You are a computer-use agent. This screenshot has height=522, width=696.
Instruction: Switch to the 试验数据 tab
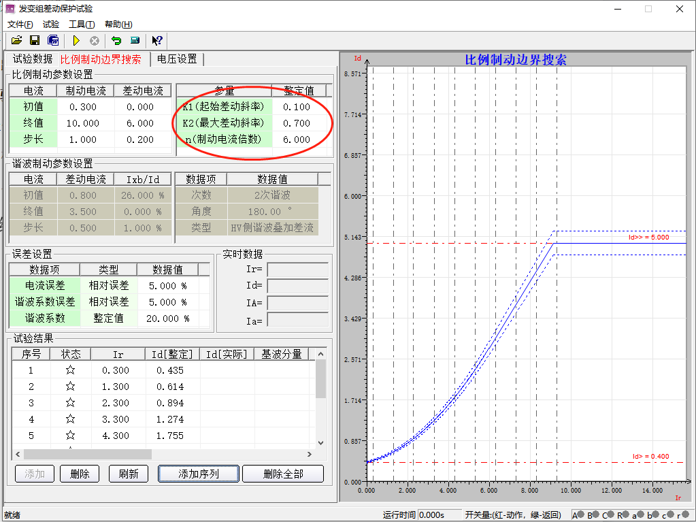pyautogui.click(x=32, y=59)
